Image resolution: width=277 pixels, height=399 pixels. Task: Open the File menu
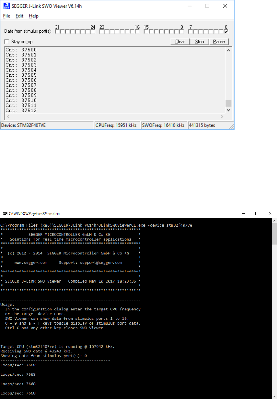click(6, 16)
